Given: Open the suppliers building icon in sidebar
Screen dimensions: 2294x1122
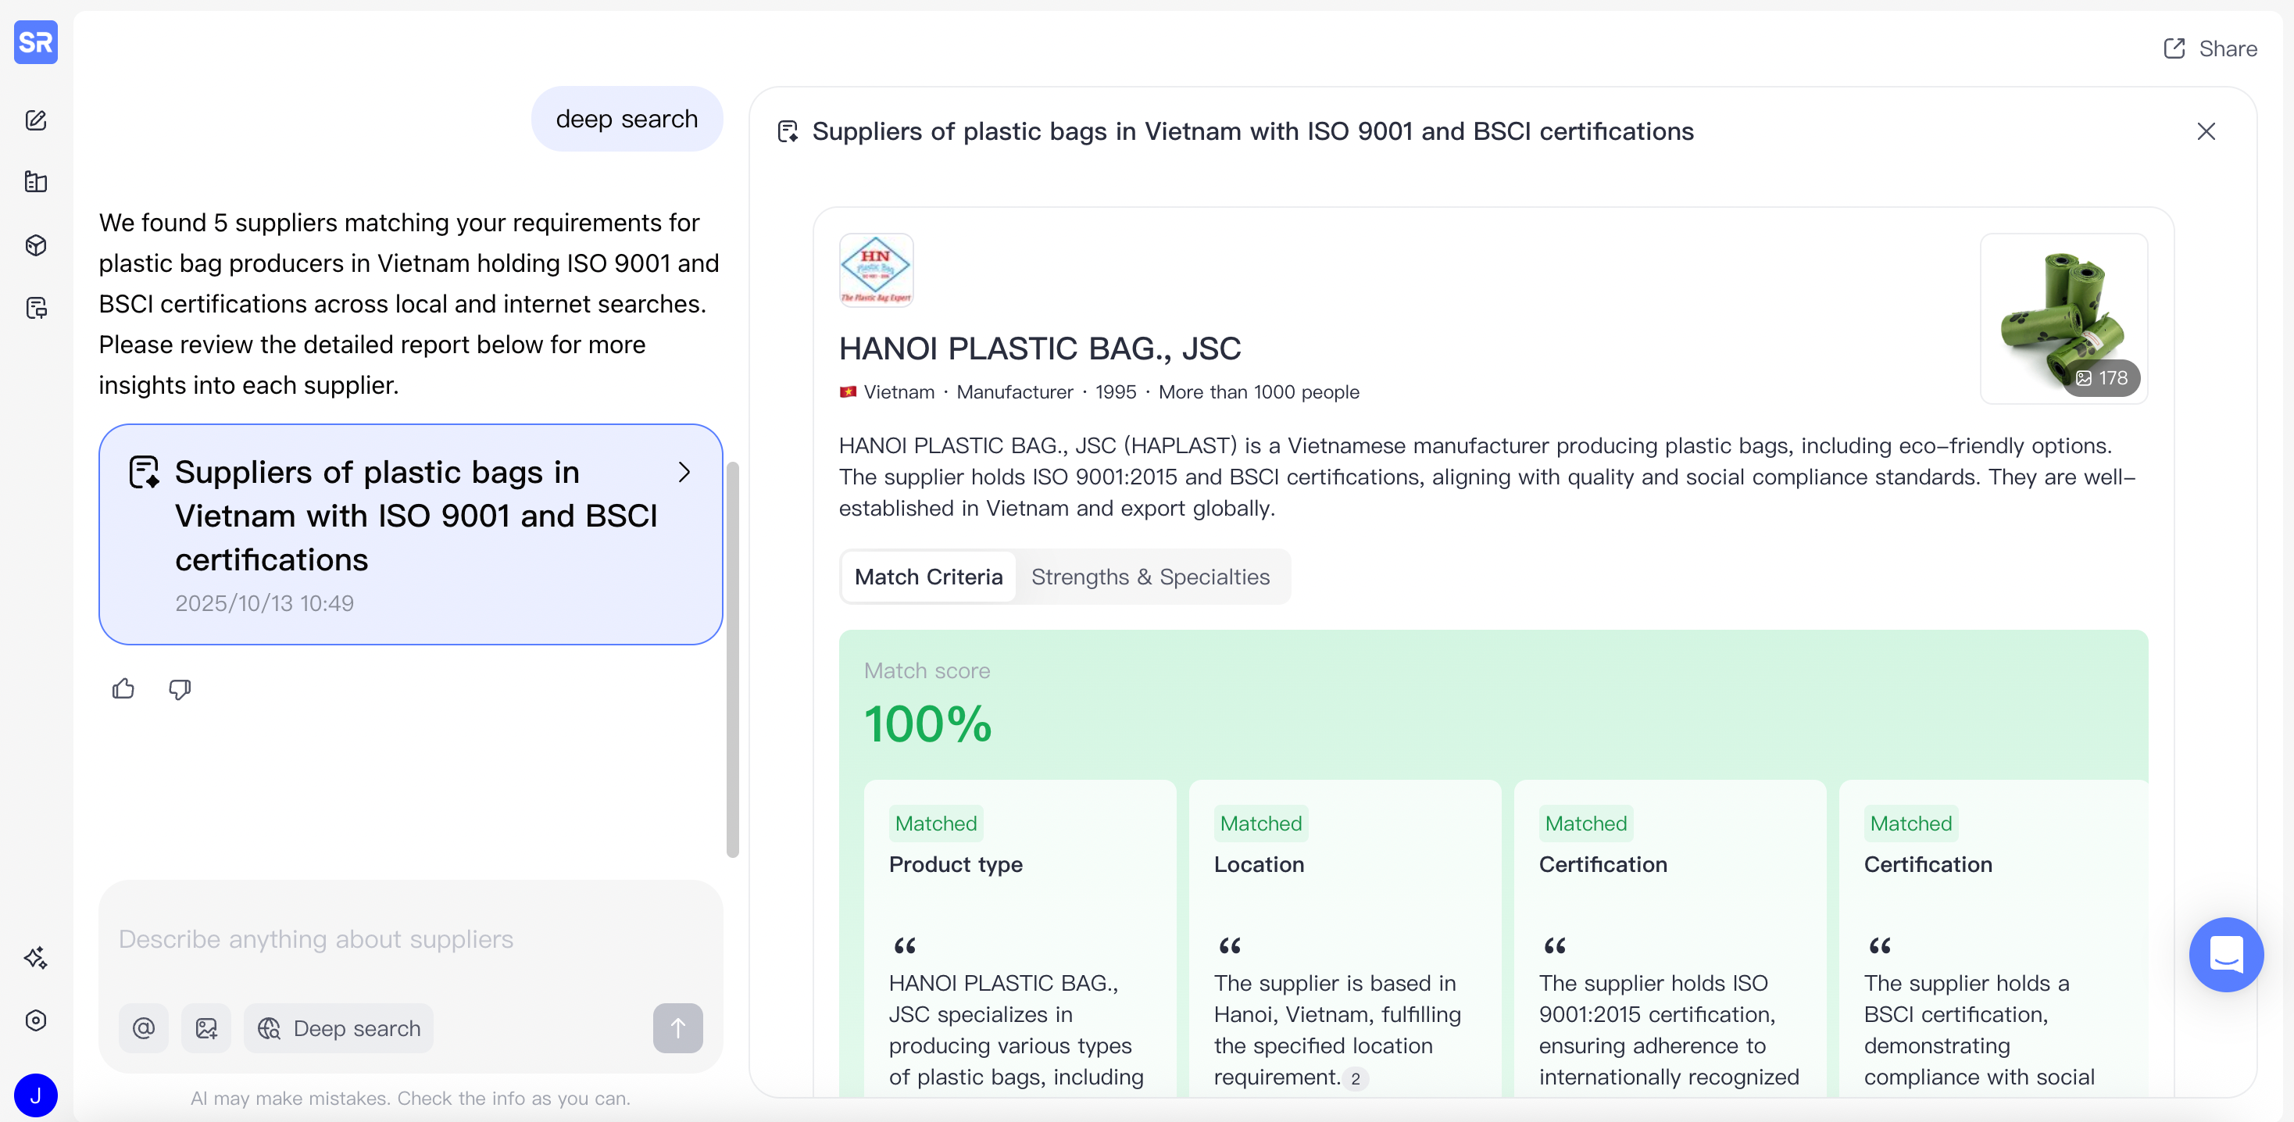Looking at the screenshot, I should [36, 183].
